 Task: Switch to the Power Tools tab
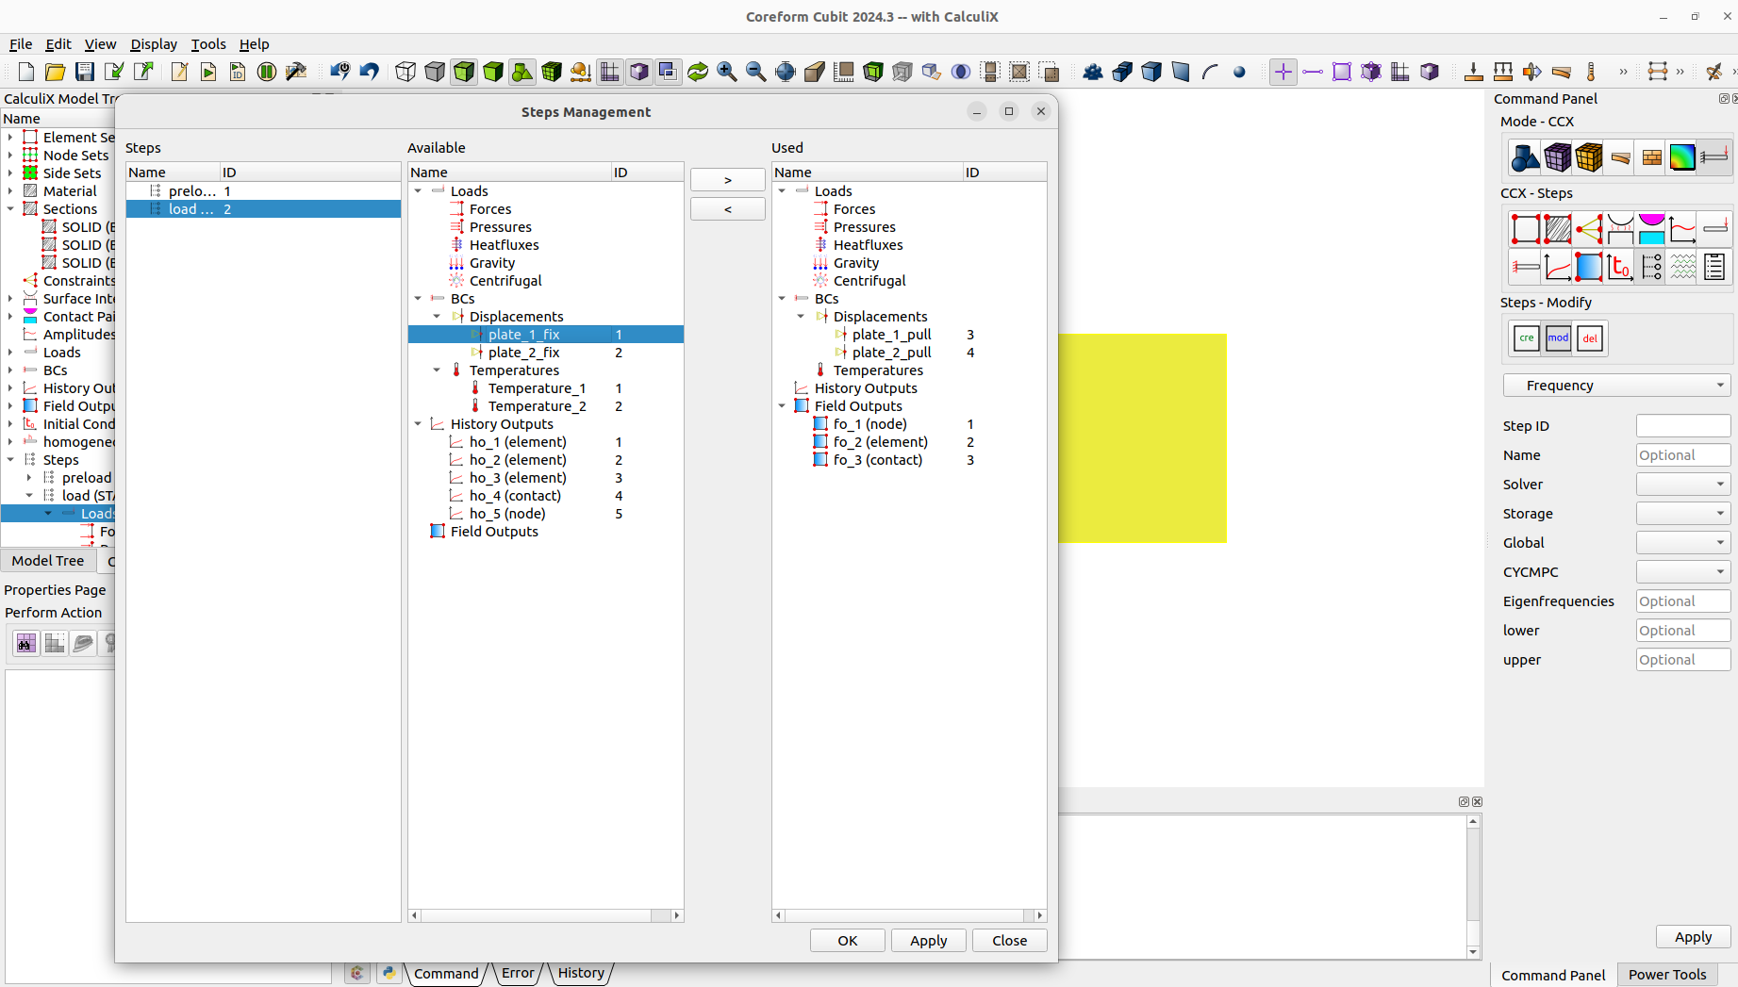[x=1666, y=975]
